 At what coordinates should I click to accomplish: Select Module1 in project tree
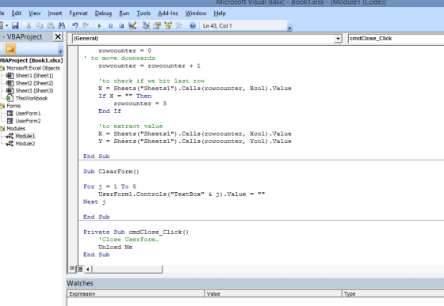coord(25,136)
